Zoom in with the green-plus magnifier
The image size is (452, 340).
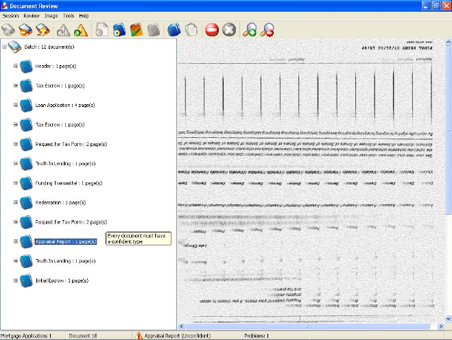tap(250, 30)
